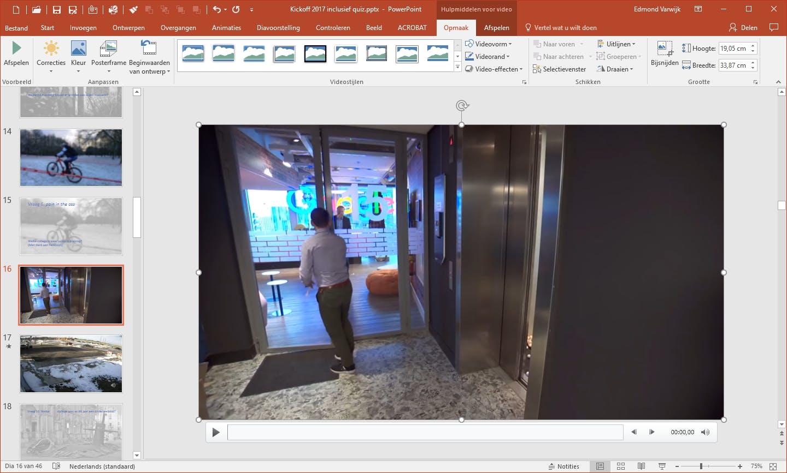Open the Customize Quick Access Toolbar dropdown
This screenshot has width=787, height=473.
pos(251,9)
